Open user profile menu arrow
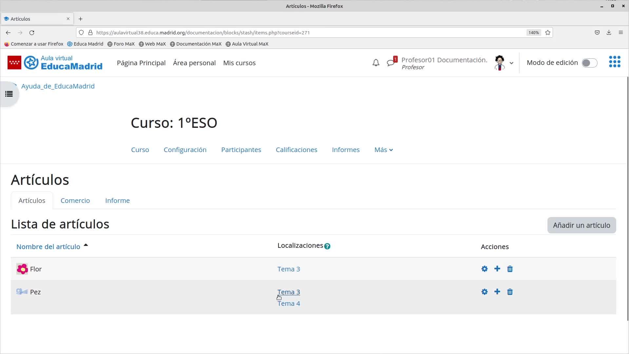The height and width of the screenshot is (354, 629). point(511,63)
